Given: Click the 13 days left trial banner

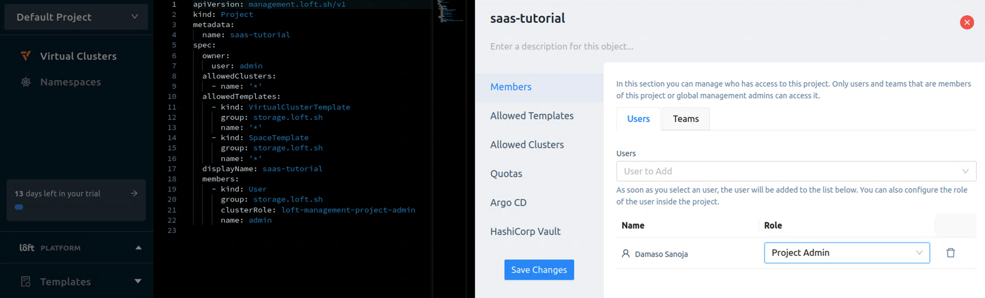Looking at the screenshot, I should tap(76, 200).
